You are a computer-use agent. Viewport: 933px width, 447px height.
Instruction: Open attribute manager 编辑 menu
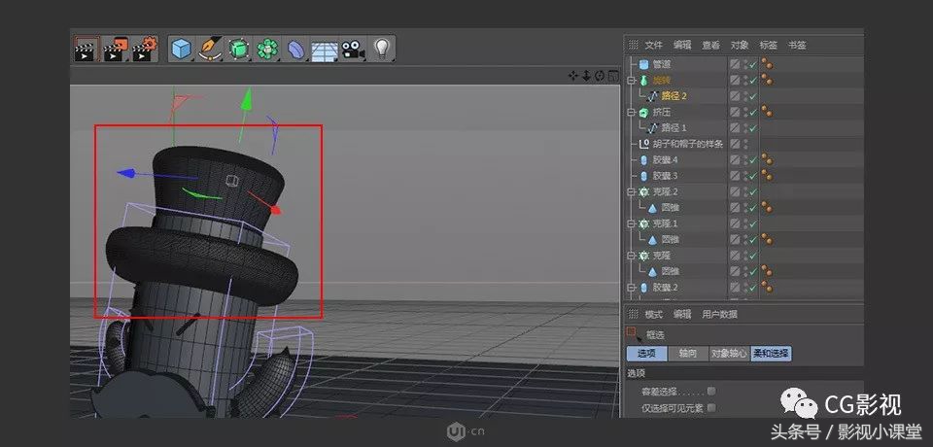click(682, 314)
